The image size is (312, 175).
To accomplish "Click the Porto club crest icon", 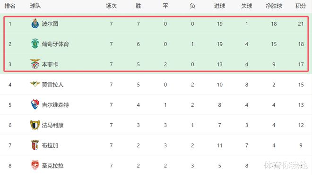I will click(35, 24).
